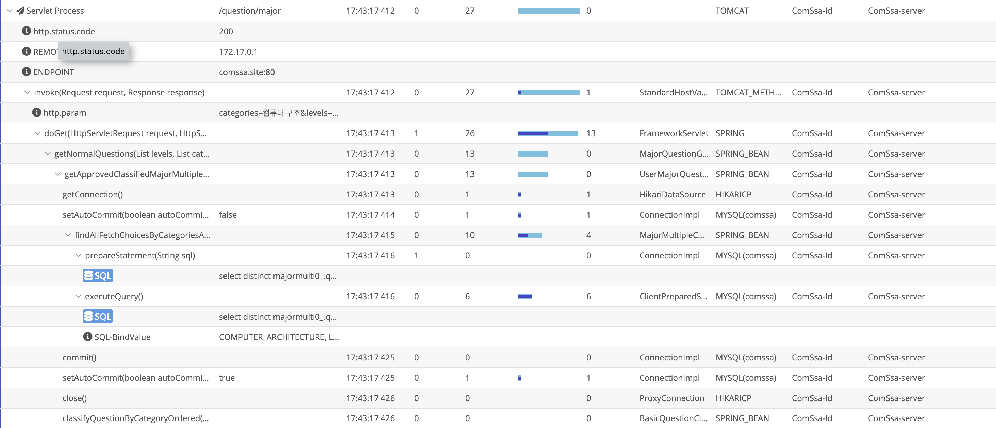Screen dimensions: 996x428
Task: Collapse the doGet FrameworkServlet node
Action: 37,133
